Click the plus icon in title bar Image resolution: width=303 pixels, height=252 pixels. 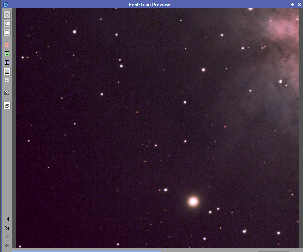coord(293,5)
